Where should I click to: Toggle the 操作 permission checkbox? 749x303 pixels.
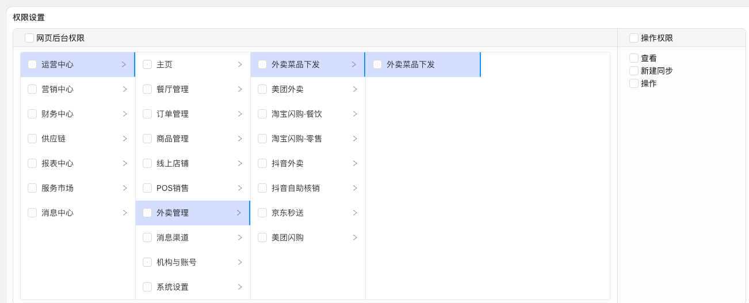[x=634, y=83]
